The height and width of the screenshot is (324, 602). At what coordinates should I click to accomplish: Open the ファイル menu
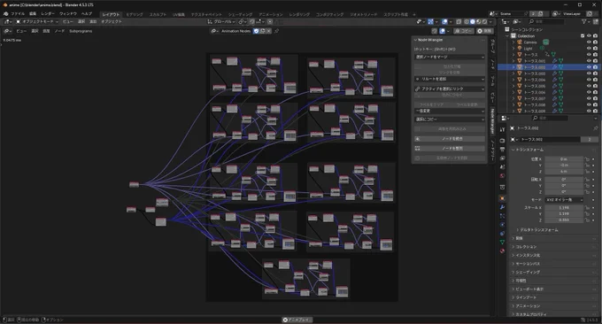coord(18,14)
